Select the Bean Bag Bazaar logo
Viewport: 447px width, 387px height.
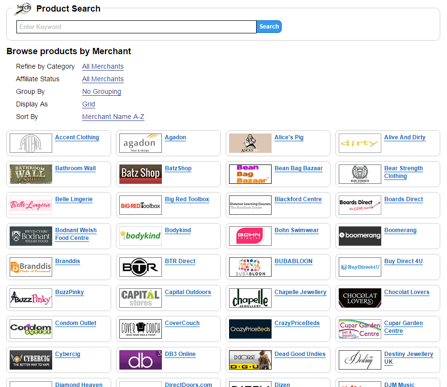pyautogui.click(x=250, y=174)
